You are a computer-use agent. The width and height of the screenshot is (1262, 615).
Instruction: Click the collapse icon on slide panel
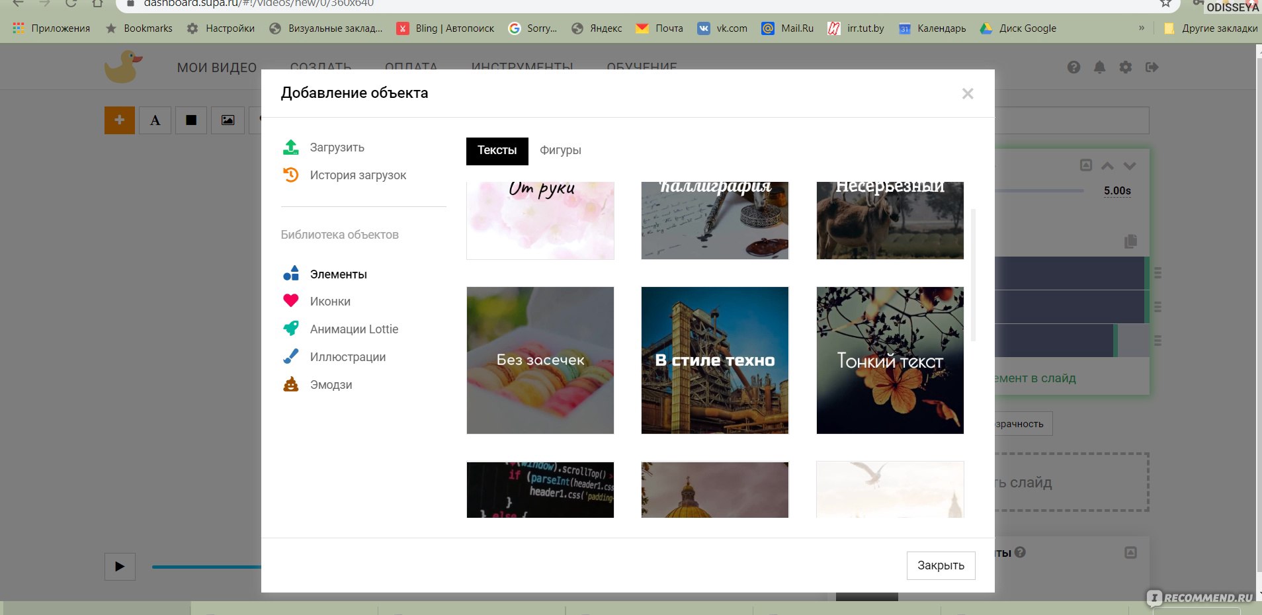click(1086, 165)
